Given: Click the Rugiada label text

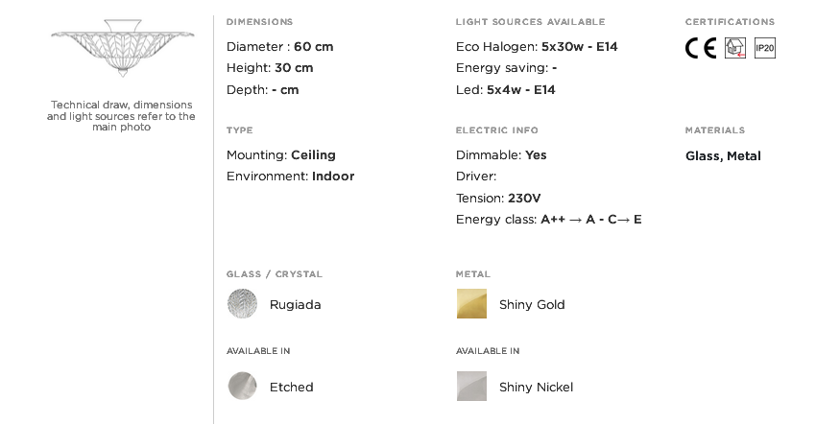Looking at the screenshot, I should point(295,304).
